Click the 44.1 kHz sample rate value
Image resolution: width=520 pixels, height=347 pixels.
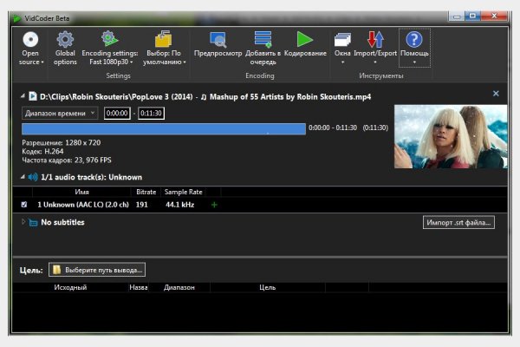point(179,205)
